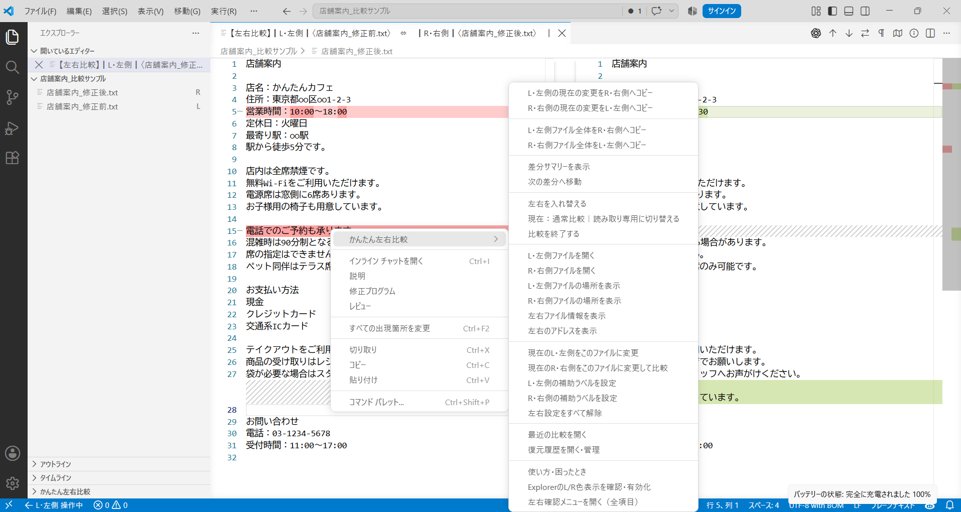Toggle 読み取り専用に切り替える entry
The image size is (961, 512).
pyautogui.click(x=603, y=219)
